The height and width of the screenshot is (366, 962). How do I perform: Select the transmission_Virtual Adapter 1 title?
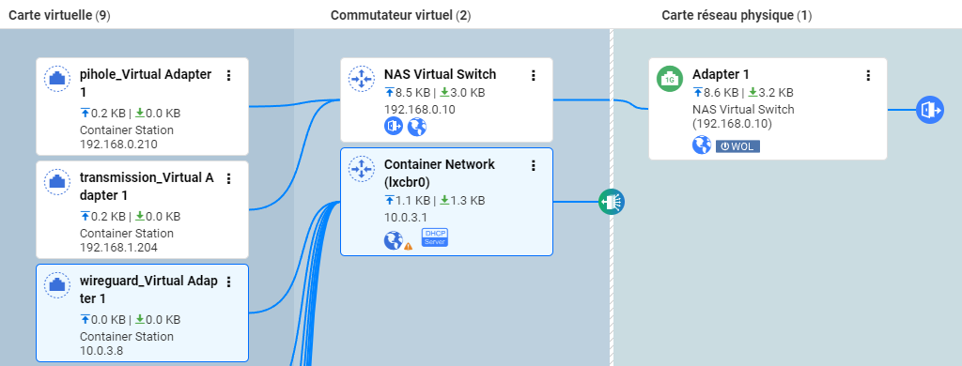pyautogui.click(x=147, y=187)
